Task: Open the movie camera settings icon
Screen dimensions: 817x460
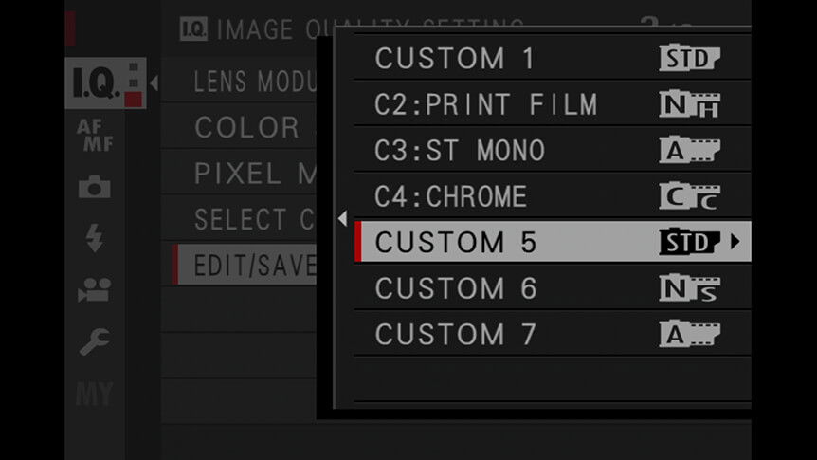Action: point(95,290)
